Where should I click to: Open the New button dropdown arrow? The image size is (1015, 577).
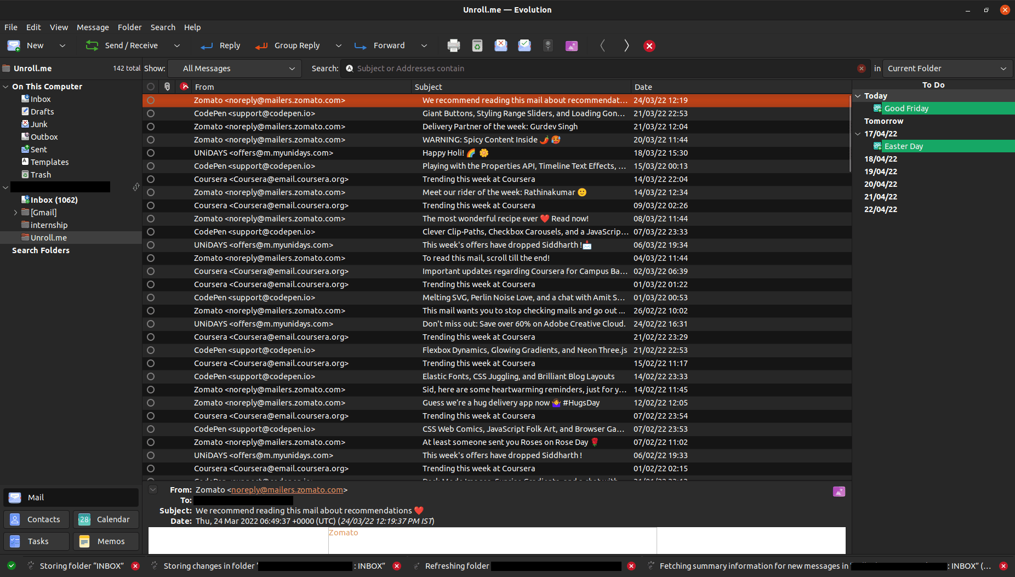[x=62, y=45]
